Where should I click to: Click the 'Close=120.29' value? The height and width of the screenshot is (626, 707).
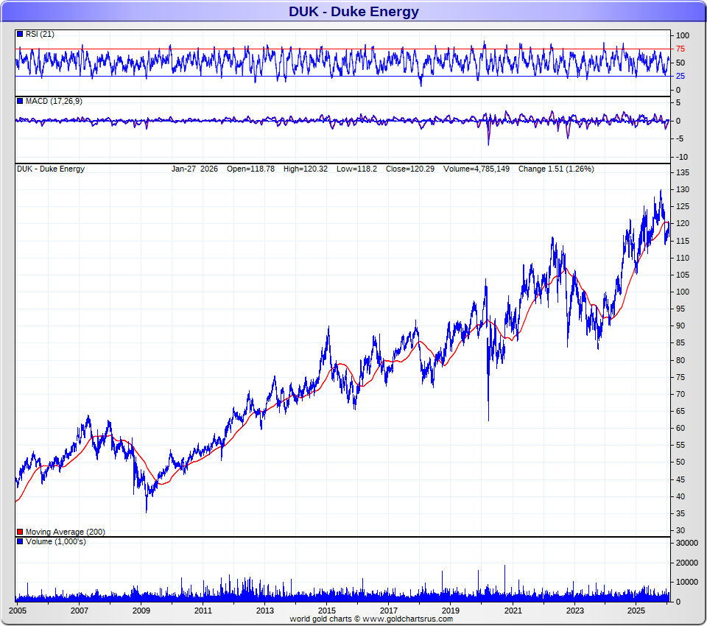point(410,169)
